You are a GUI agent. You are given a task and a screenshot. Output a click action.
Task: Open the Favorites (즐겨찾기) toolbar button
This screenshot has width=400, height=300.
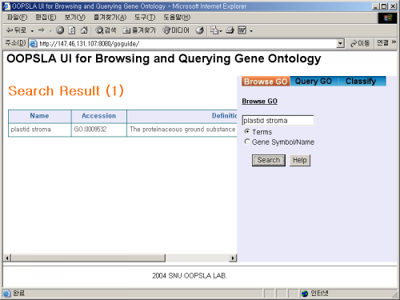click(139, 30)
